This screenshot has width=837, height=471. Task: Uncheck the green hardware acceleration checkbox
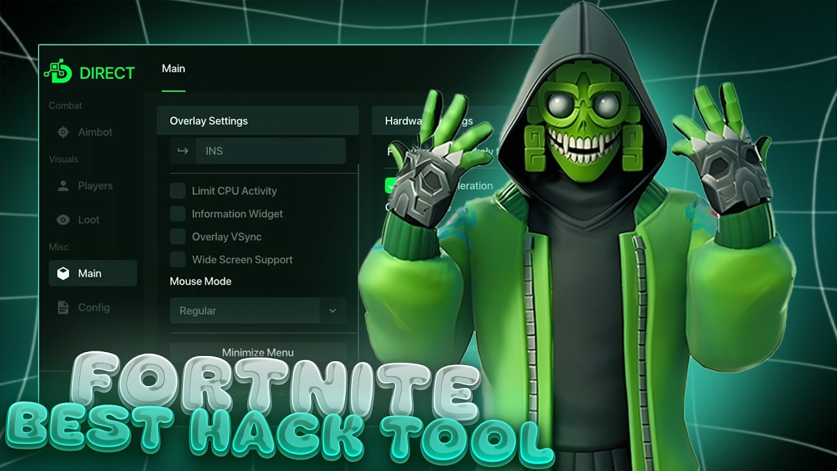pyautogui.click(x=392, y=186)
